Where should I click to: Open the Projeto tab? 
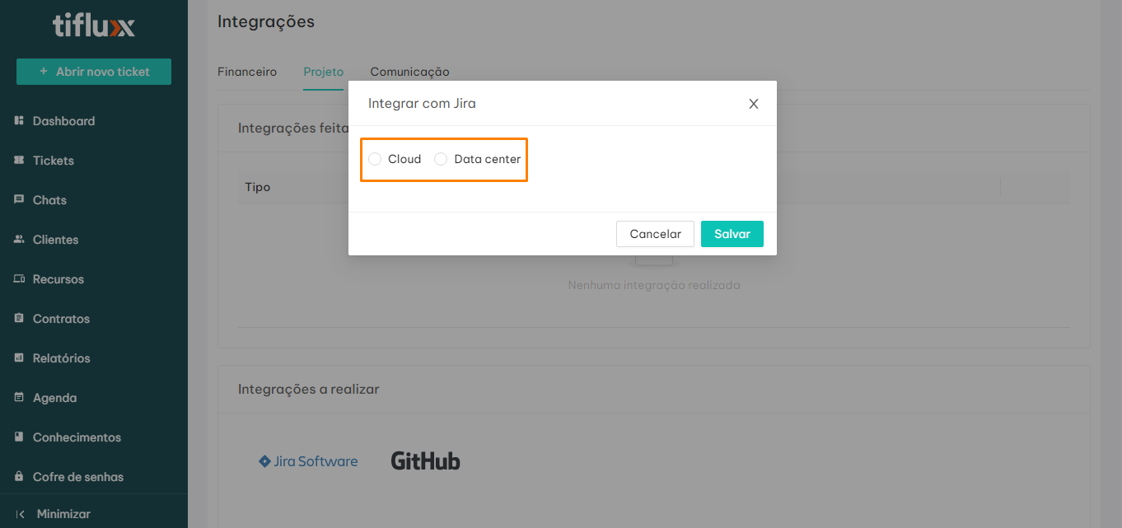click(323, 72)
